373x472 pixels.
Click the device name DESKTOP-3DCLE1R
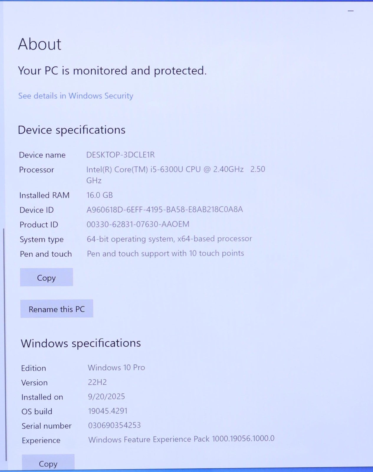click(120, 155)
